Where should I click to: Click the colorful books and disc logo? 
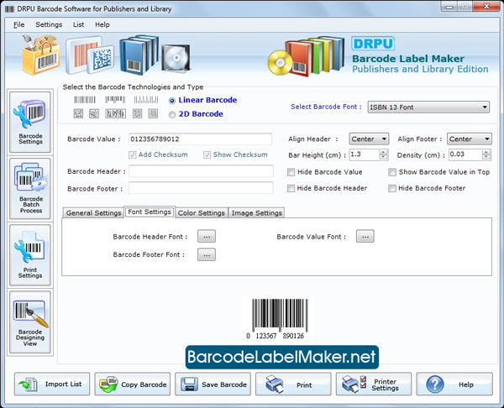coord(306,56)
